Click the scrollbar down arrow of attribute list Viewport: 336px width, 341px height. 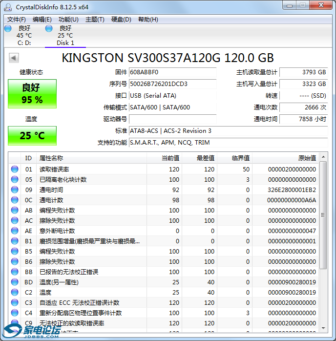tap(323, 328)
